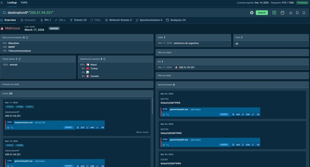Click help icon next to Submission countries
The width and height of the screenshot is (310, 167).
(x=104, y=59)
